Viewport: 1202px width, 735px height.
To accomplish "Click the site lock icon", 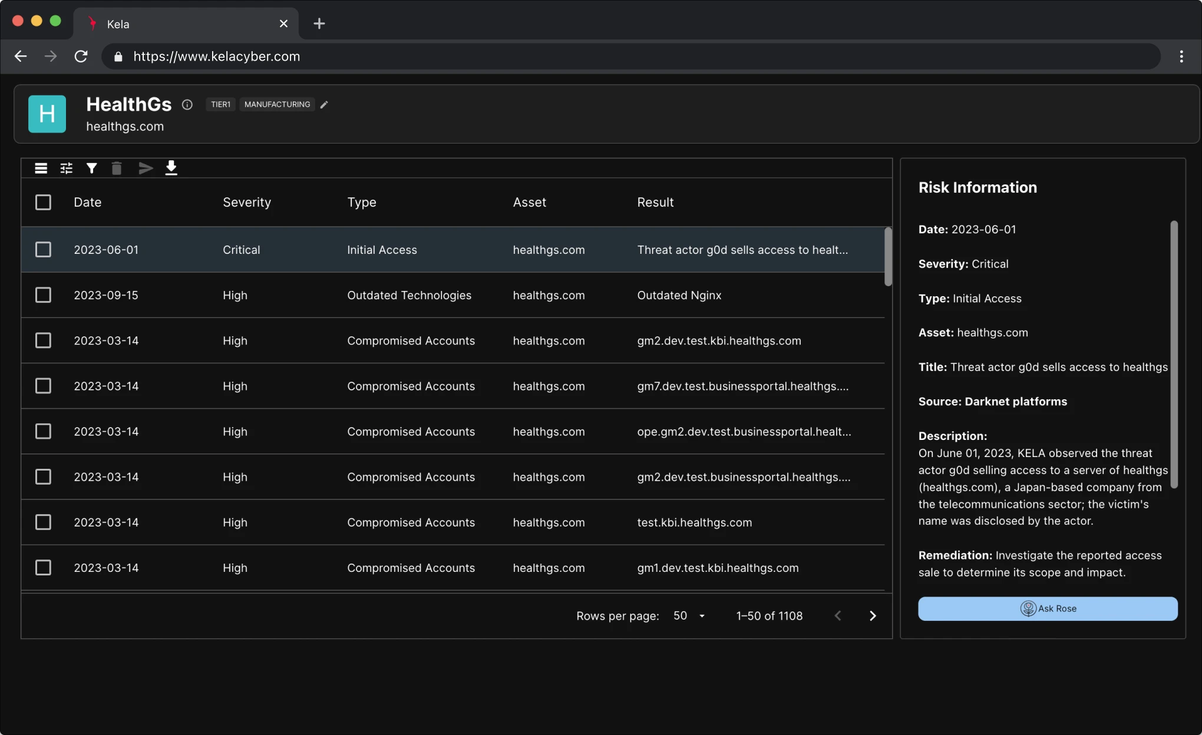I will (118, 57).
